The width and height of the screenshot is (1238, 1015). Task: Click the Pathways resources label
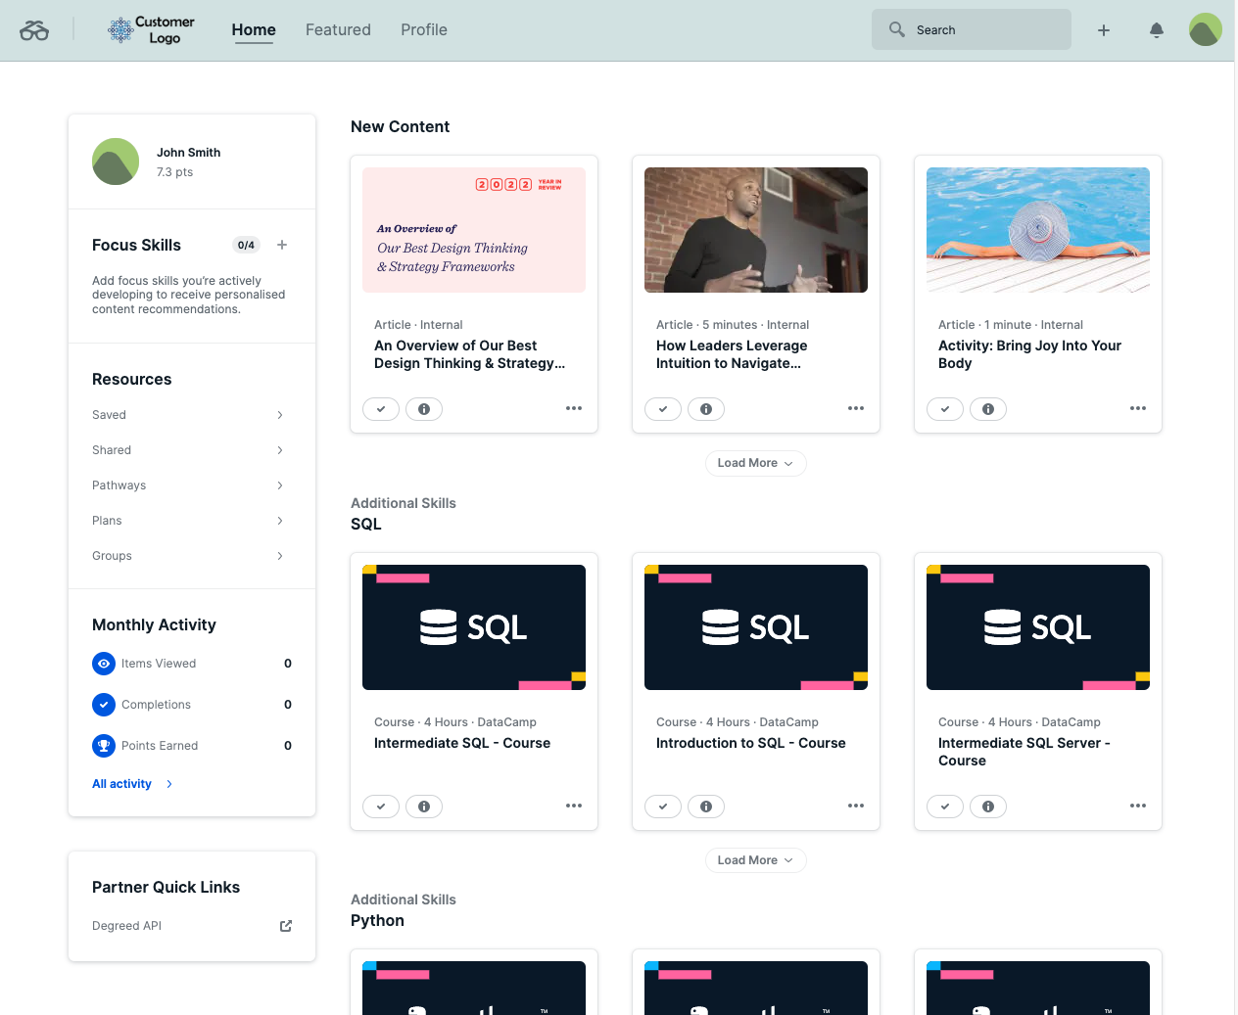(x=119, y=485)
